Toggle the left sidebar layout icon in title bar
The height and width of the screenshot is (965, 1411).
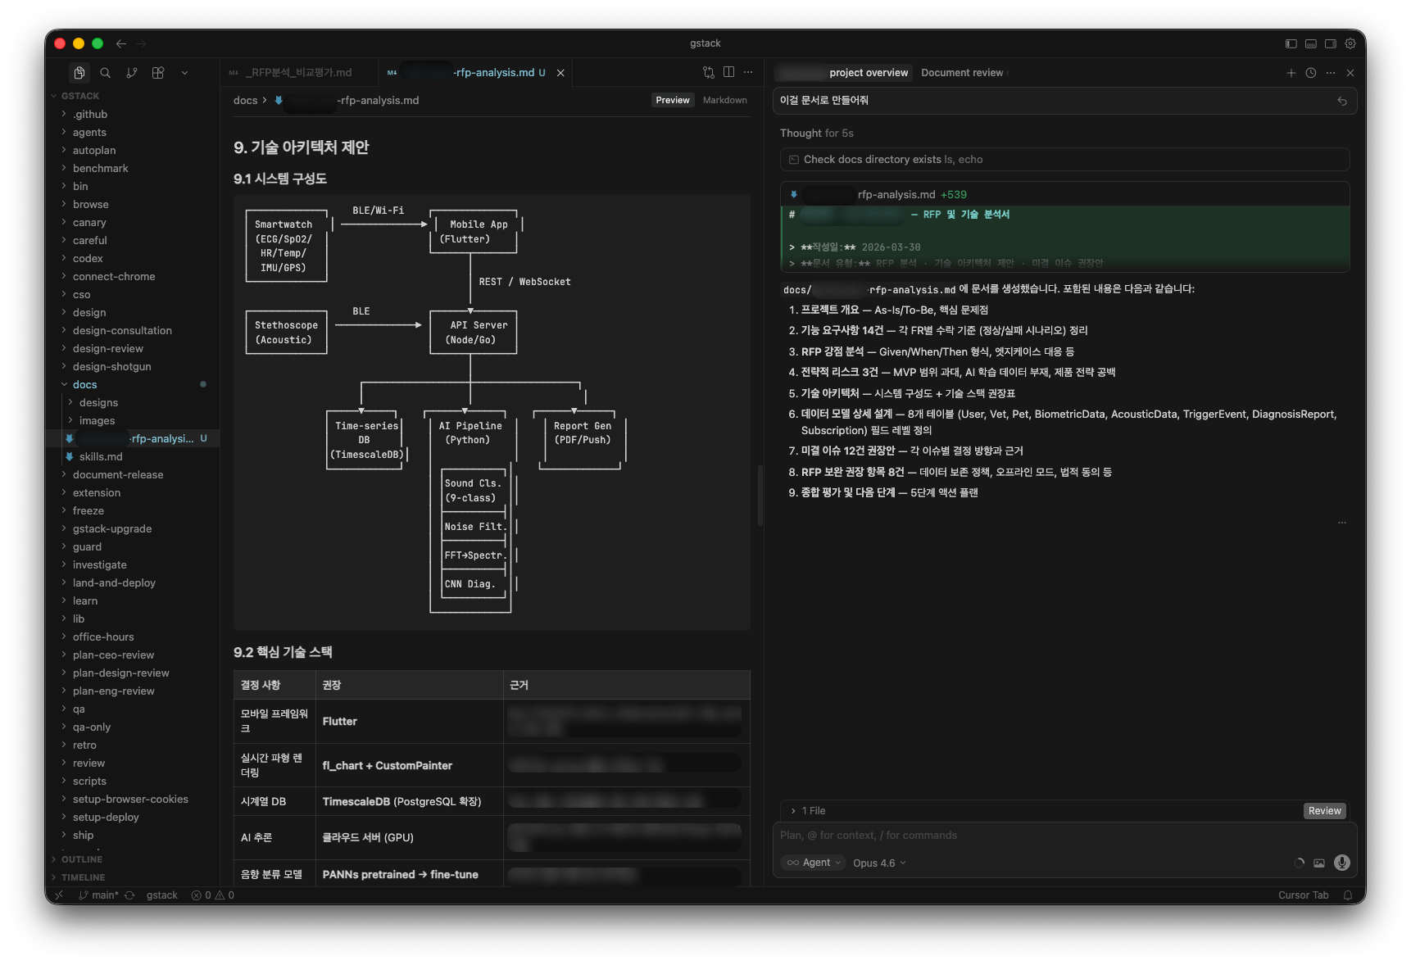coord(1291,43)
